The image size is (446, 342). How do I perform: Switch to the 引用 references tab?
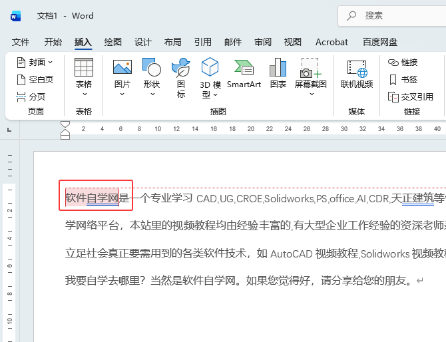click(203, 42)
